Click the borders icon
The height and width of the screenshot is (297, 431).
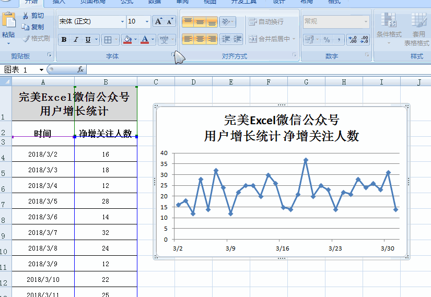108,40
